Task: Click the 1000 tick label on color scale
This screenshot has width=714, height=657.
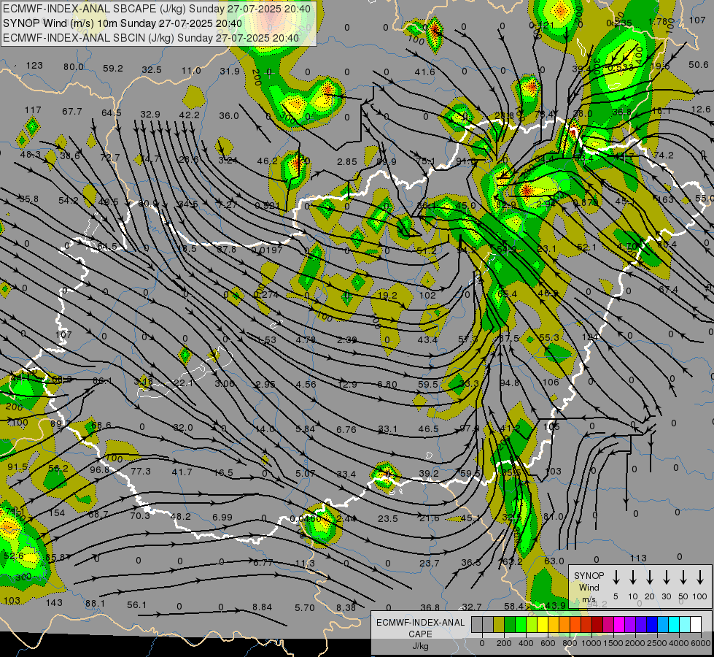Action: [591, 643]
